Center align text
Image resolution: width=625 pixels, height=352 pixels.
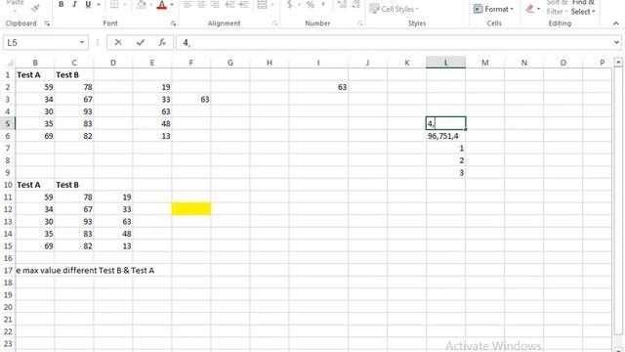click(x=201, y=4)
